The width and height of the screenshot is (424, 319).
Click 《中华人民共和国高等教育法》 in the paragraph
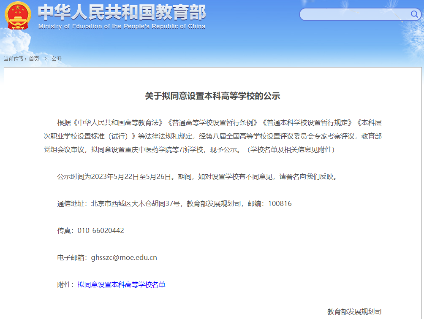point(118,123)
